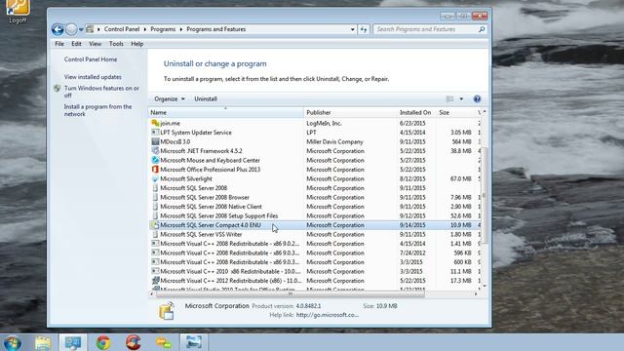Select Visual C++ 2008 entry installed 7/24/2012

(x=314, y=253)
